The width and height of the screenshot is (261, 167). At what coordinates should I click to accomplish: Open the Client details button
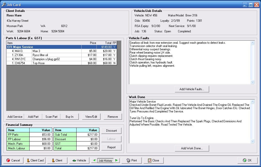coord(57,160)
